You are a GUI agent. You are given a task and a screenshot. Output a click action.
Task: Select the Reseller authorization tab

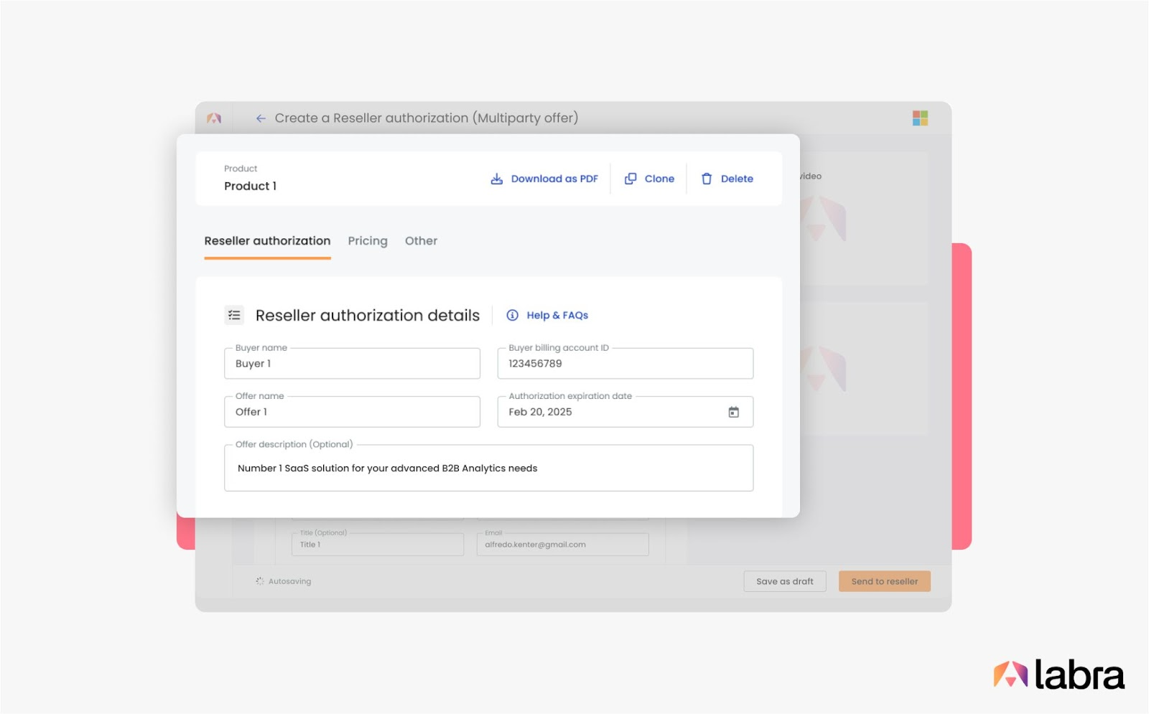pos(267,241)
